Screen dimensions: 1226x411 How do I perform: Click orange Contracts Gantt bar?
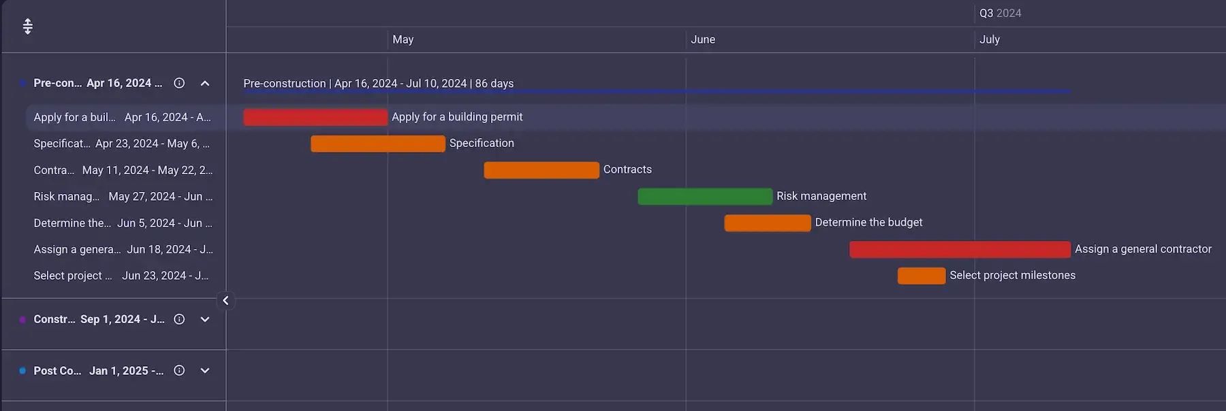tap(541, 170)
